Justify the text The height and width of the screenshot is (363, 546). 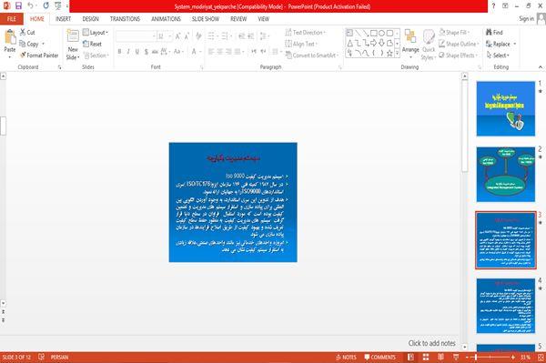click(238, 52)
